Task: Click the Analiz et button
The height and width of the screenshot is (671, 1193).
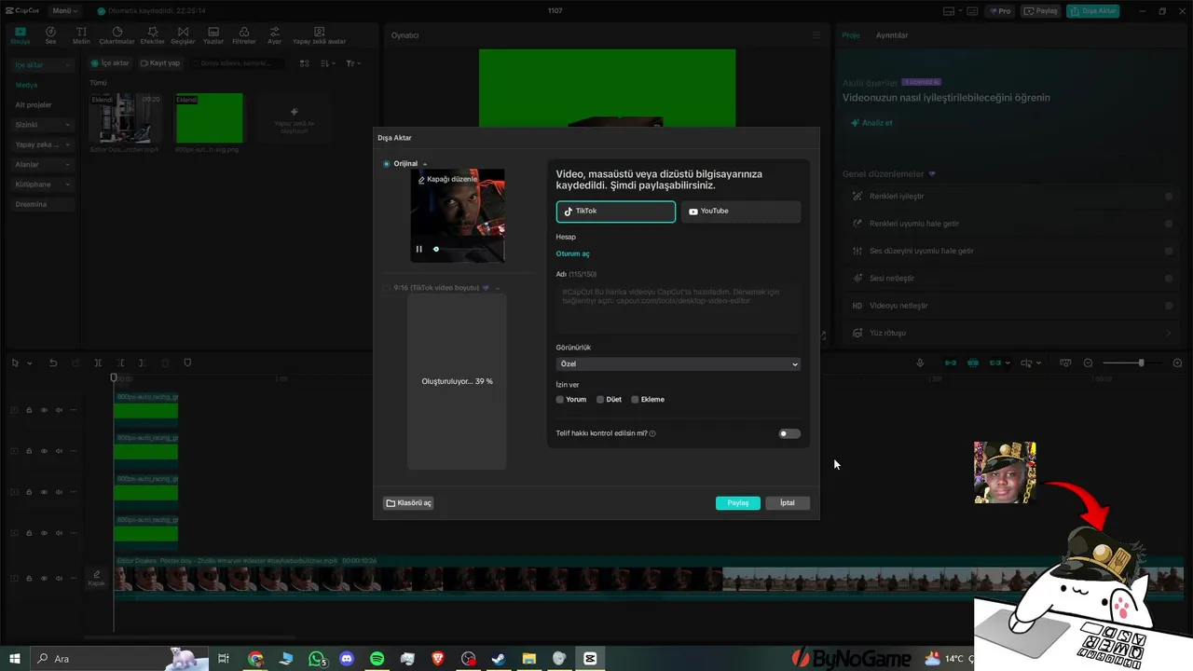Action: [871, 123]
